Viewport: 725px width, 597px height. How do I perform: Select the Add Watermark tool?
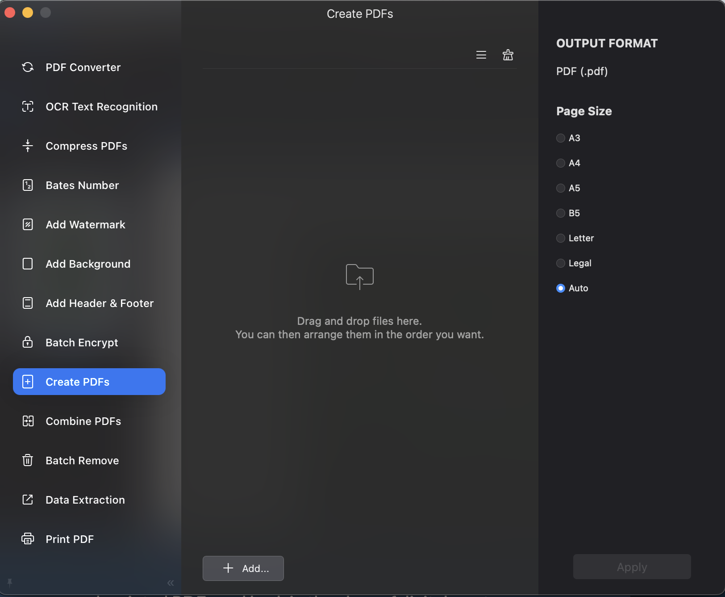click(85, 224)
